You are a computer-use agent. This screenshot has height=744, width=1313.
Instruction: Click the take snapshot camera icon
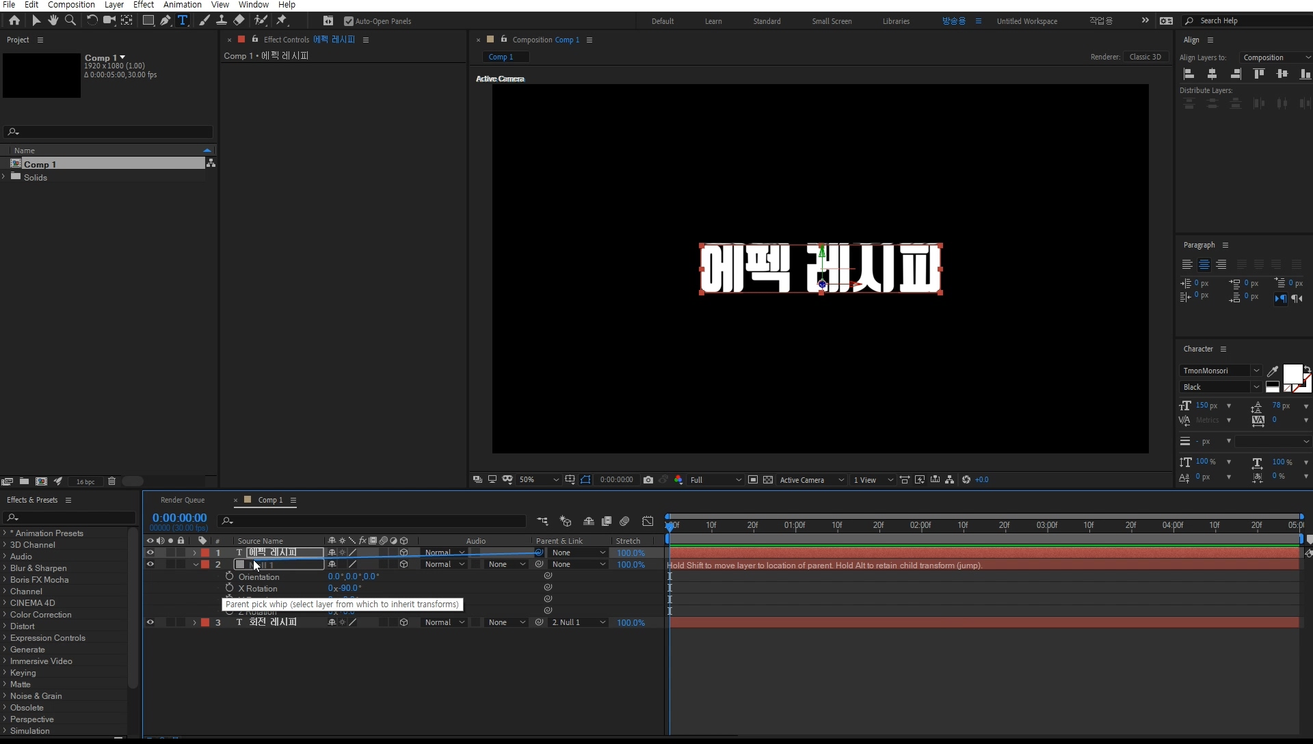(648, 480)
